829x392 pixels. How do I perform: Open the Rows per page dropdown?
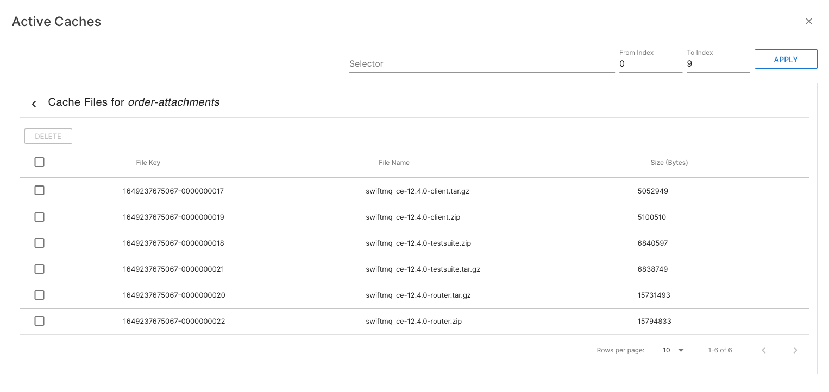click(674, 350)
